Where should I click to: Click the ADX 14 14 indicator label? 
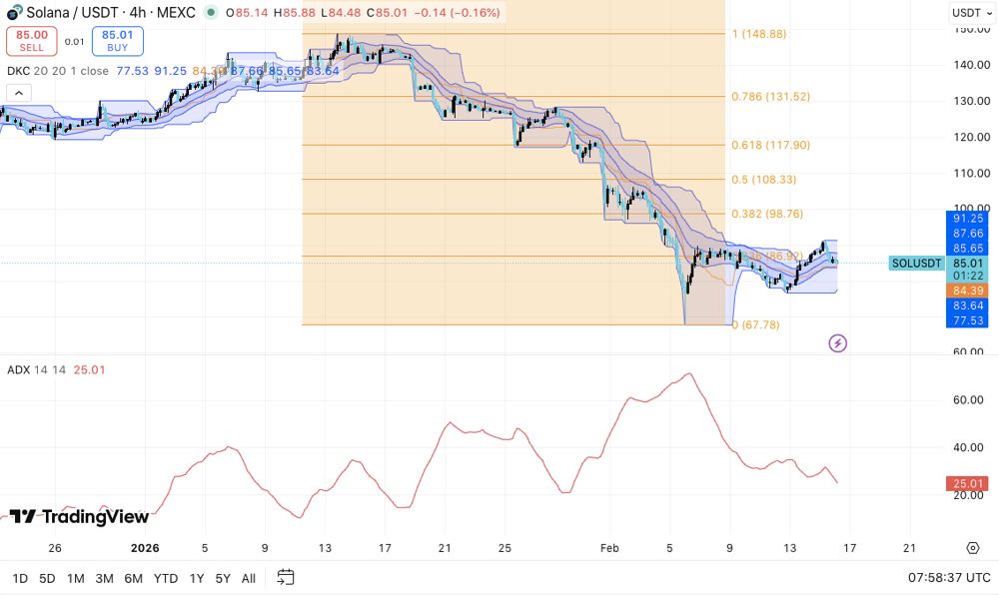click(x=36, y=369)
